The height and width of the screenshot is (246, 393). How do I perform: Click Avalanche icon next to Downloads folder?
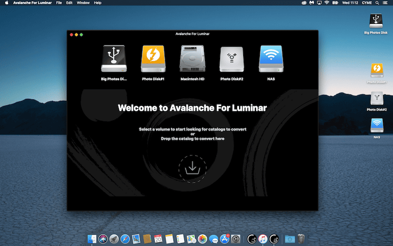pyautogui.click(x=274, y=239)
